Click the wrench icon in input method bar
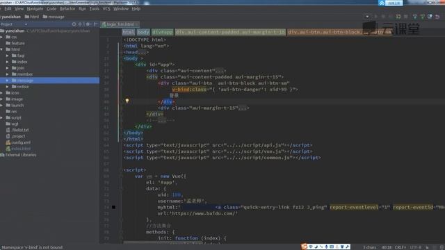Image resolution: width=445 pixels, height=250 pixels. coord(348,247)
